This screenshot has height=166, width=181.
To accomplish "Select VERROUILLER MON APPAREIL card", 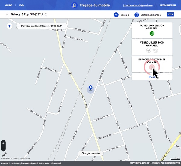I will tap(152, 47).
